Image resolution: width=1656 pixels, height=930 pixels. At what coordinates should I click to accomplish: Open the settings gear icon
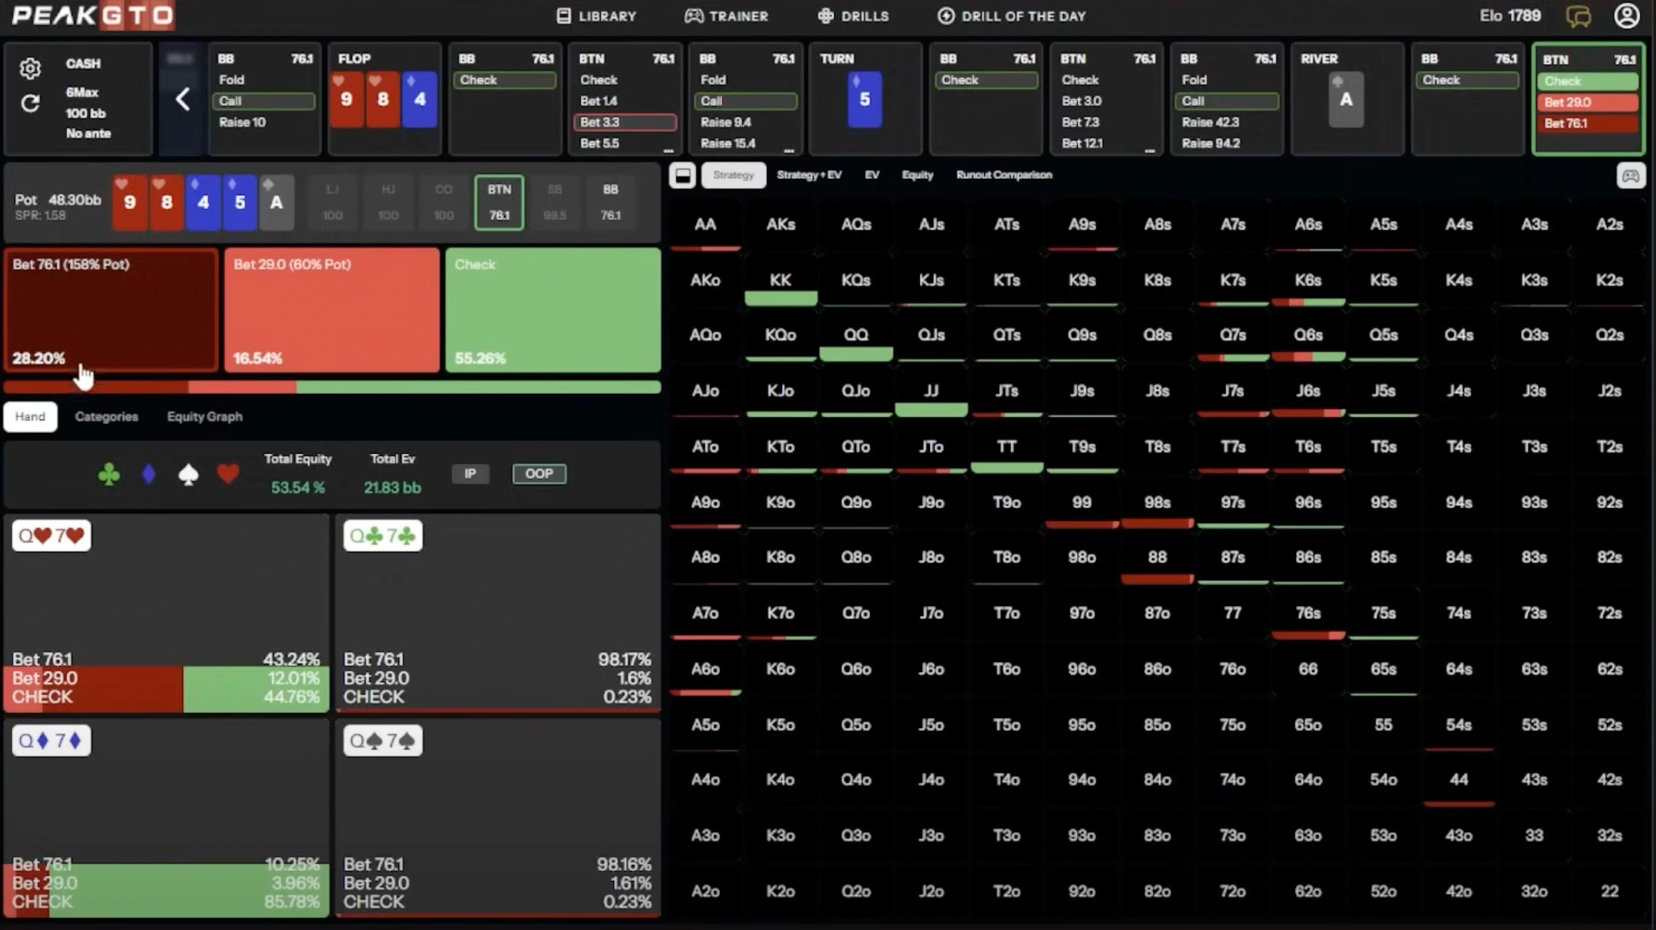(x=30, y=68)
